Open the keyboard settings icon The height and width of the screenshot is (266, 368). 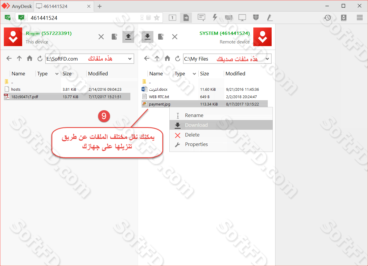(228, 18)
